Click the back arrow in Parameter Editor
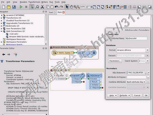153x115 pixels. [3, 55]
